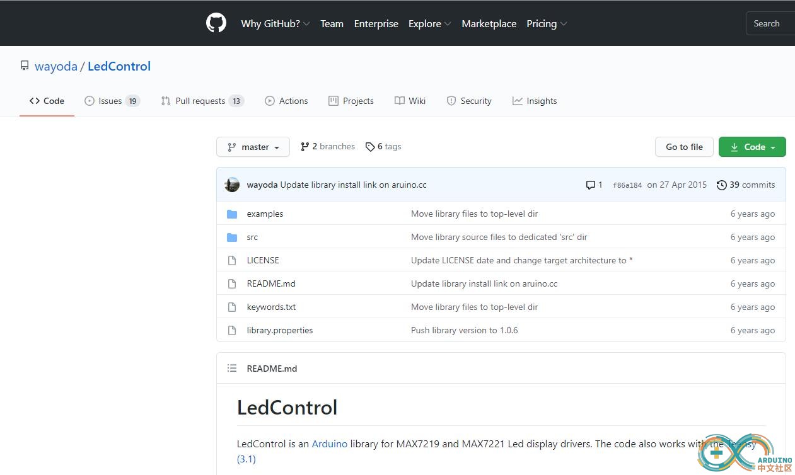This screenshot has width=795, height=475.
Task: Click the commit history clock icon
Action: (x=722, y=185)
